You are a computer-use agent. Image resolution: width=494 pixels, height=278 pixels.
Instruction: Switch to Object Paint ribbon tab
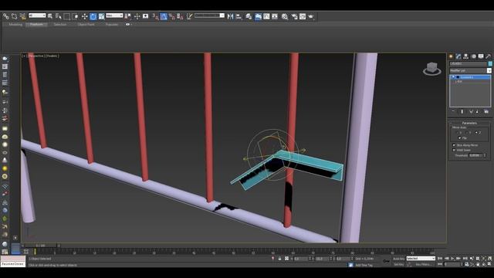(x=86, y=24)
